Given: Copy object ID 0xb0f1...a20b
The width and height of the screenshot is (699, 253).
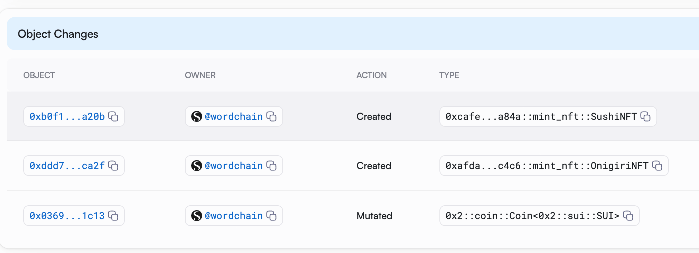Looking at the screenshot, I should point(113,117).
